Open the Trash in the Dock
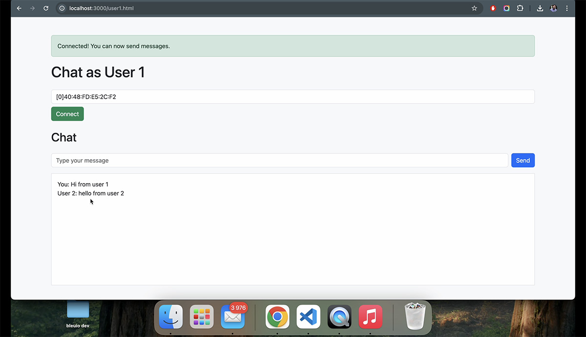 pos(415,316)
